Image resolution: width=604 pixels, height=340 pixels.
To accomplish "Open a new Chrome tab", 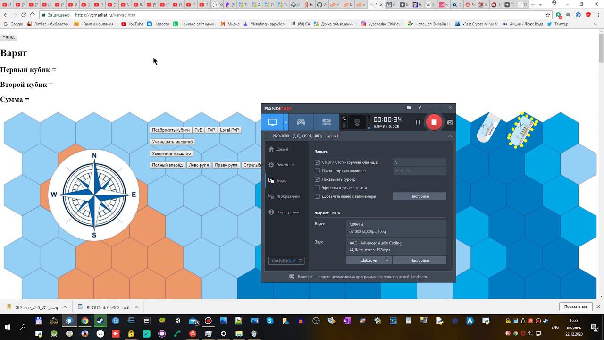I will [533, 5].
